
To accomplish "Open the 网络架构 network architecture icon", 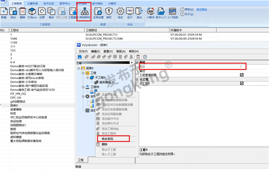I will coord(85,12).
